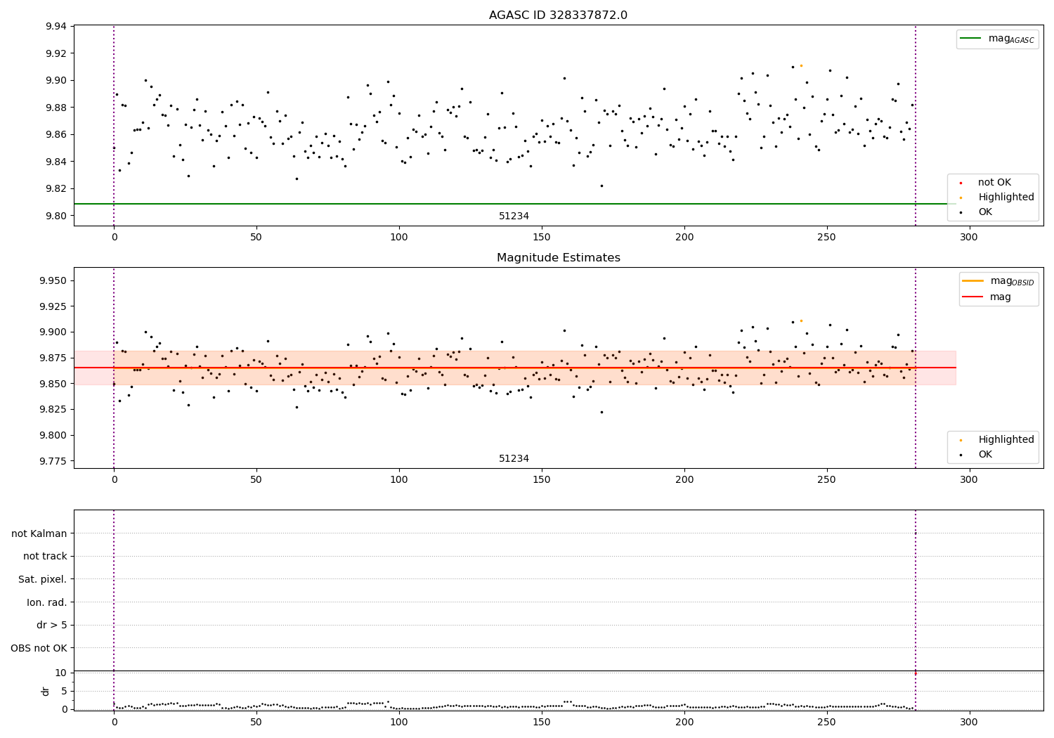Screen dimensions: 1054x738
Task: Click the red 'not OK' legend marker
Action: pos(961,183)
